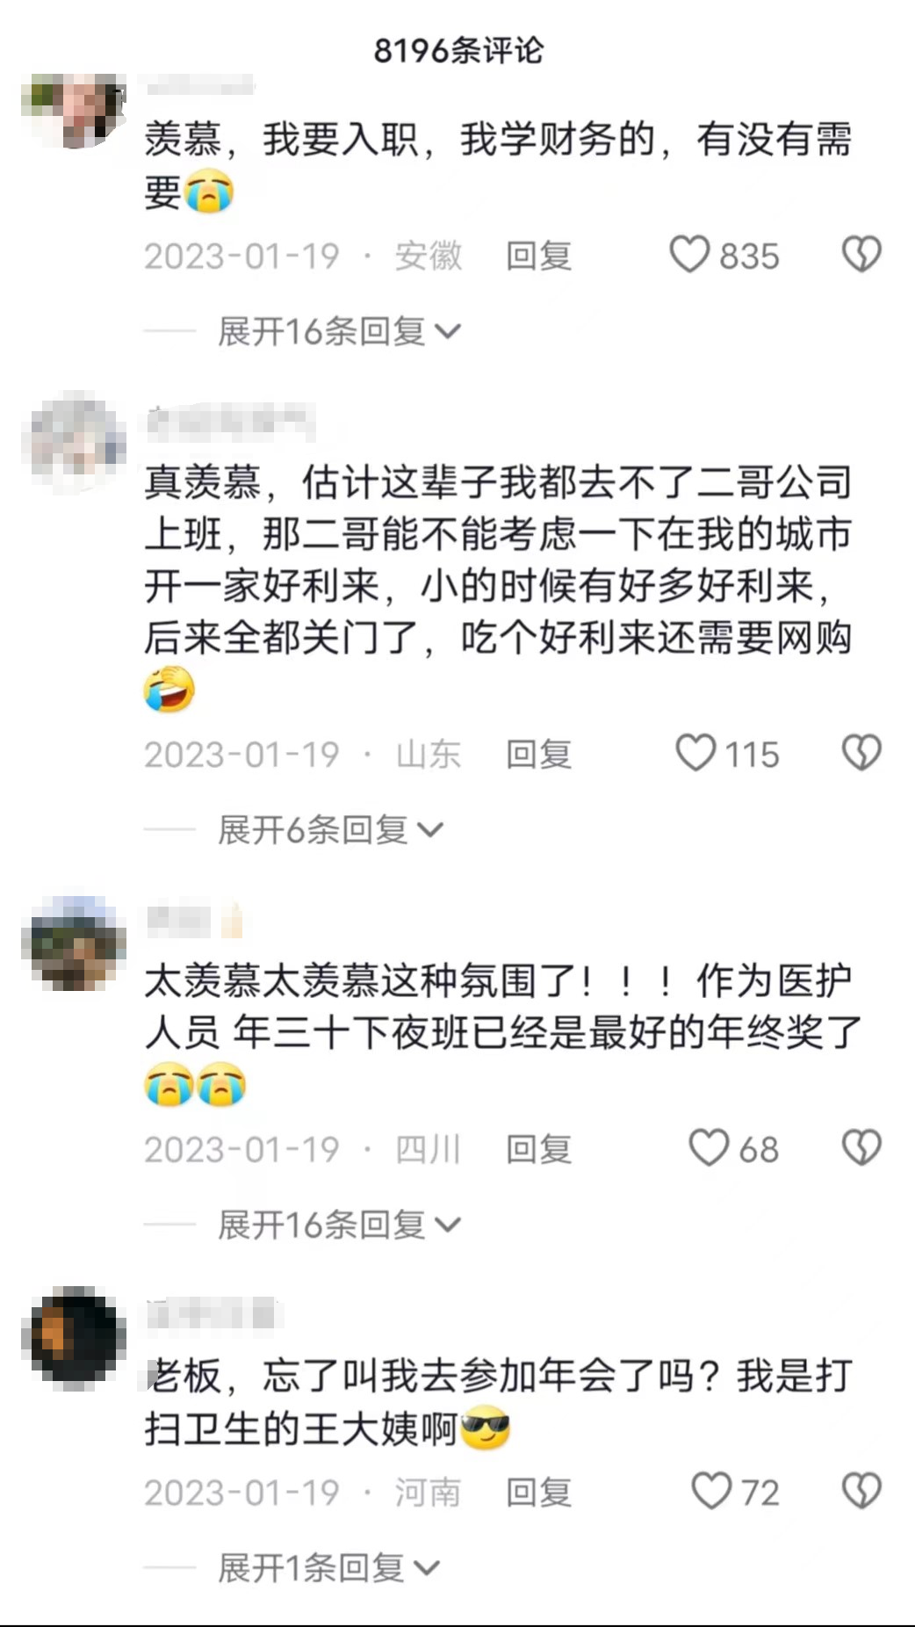Reply to the Henan 王大姨 comment
The height and width of the screenshot is (1627, 915).
coord(538,1492)
